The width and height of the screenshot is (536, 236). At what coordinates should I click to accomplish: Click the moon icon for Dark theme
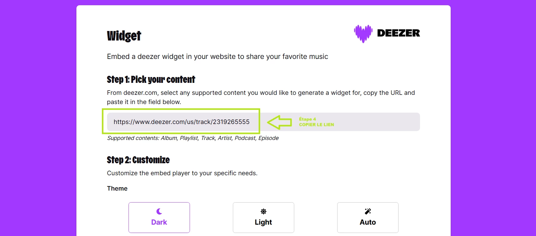159,211
